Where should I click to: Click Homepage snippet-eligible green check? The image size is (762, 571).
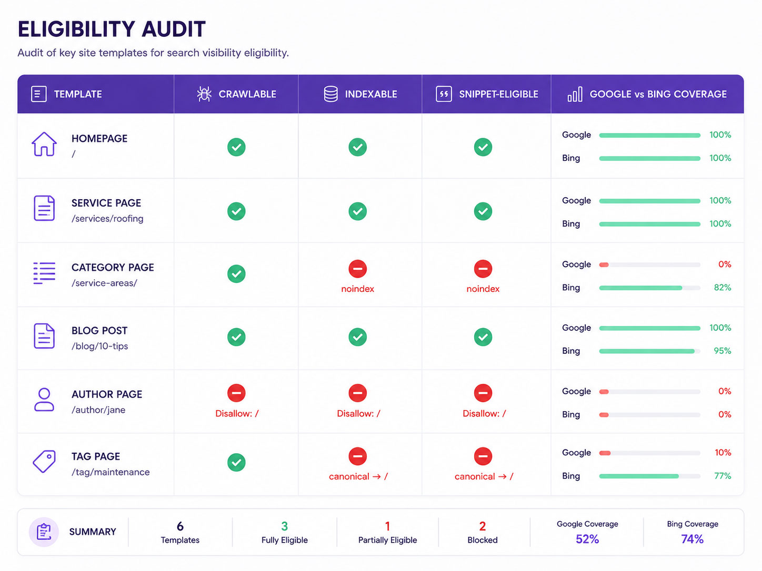(x=483, y=147)
